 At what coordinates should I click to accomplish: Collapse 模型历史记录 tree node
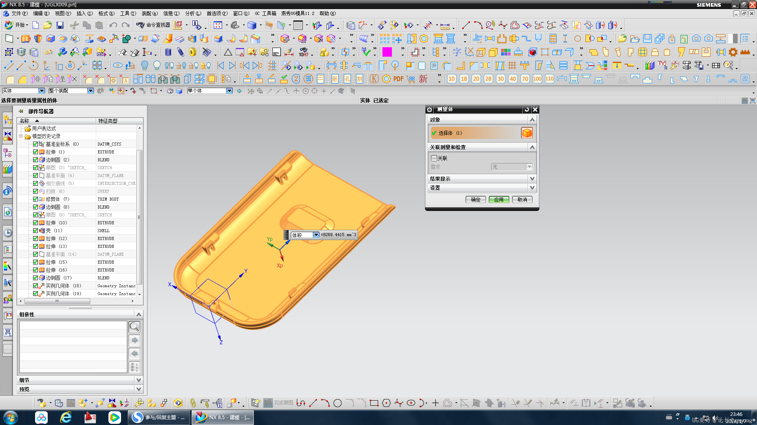click(21, 136)
